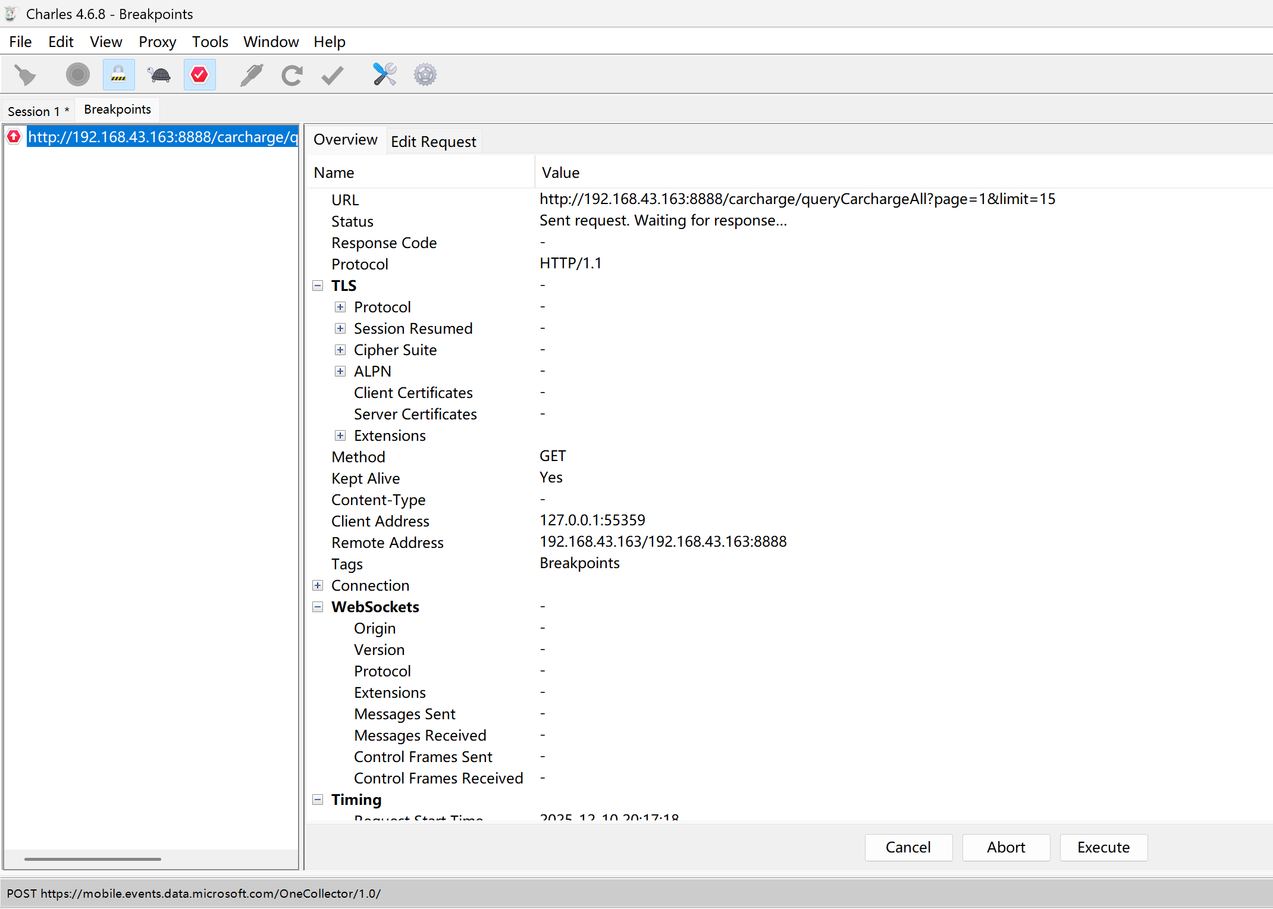Click the horizontal scrollbar in request list
The image size is (1273, 909).
pyautogui.click(x=93, y=859)
